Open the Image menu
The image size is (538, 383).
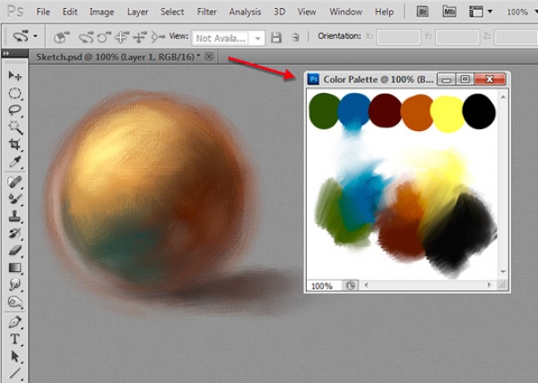pyautogui.click(x=101, y=12)
